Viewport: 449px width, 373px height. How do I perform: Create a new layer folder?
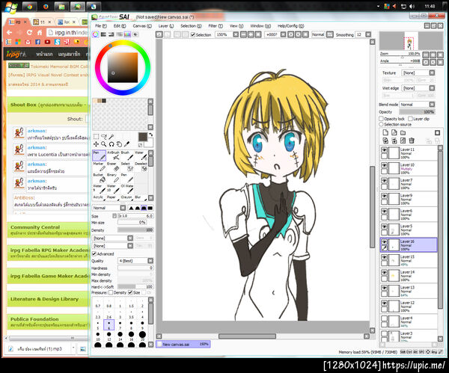[x=403, y=132]
